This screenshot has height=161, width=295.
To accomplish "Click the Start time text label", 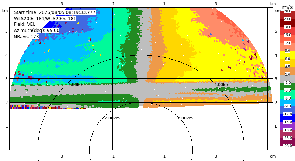I will tap(55, 12).
